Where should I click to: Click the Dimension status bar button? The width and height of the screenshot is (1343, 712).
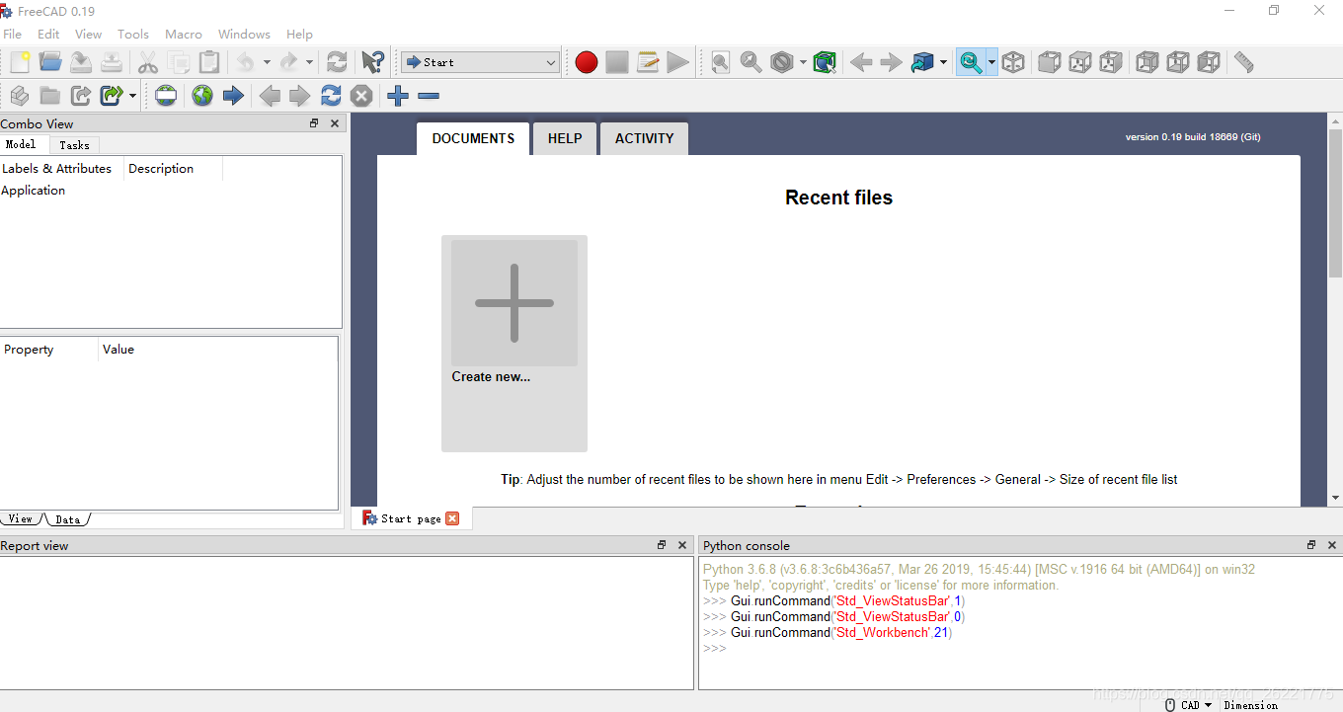pyautogui.click(x=1250, y=705)
